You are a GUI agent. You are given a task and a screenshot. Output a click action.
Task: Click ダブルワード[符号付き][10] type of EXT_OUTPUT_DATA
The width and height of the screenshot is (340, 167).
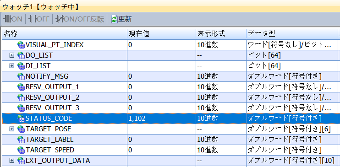coord(291,161)
